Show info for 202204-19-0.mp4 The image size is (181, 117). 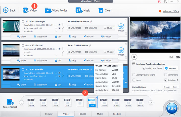point(23,21)
